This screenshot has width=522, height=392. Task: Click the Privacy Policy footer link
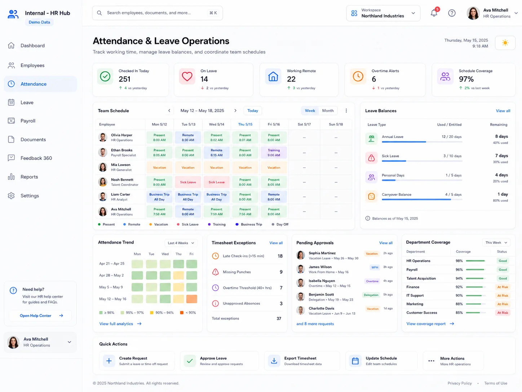[x=460, y=383]
